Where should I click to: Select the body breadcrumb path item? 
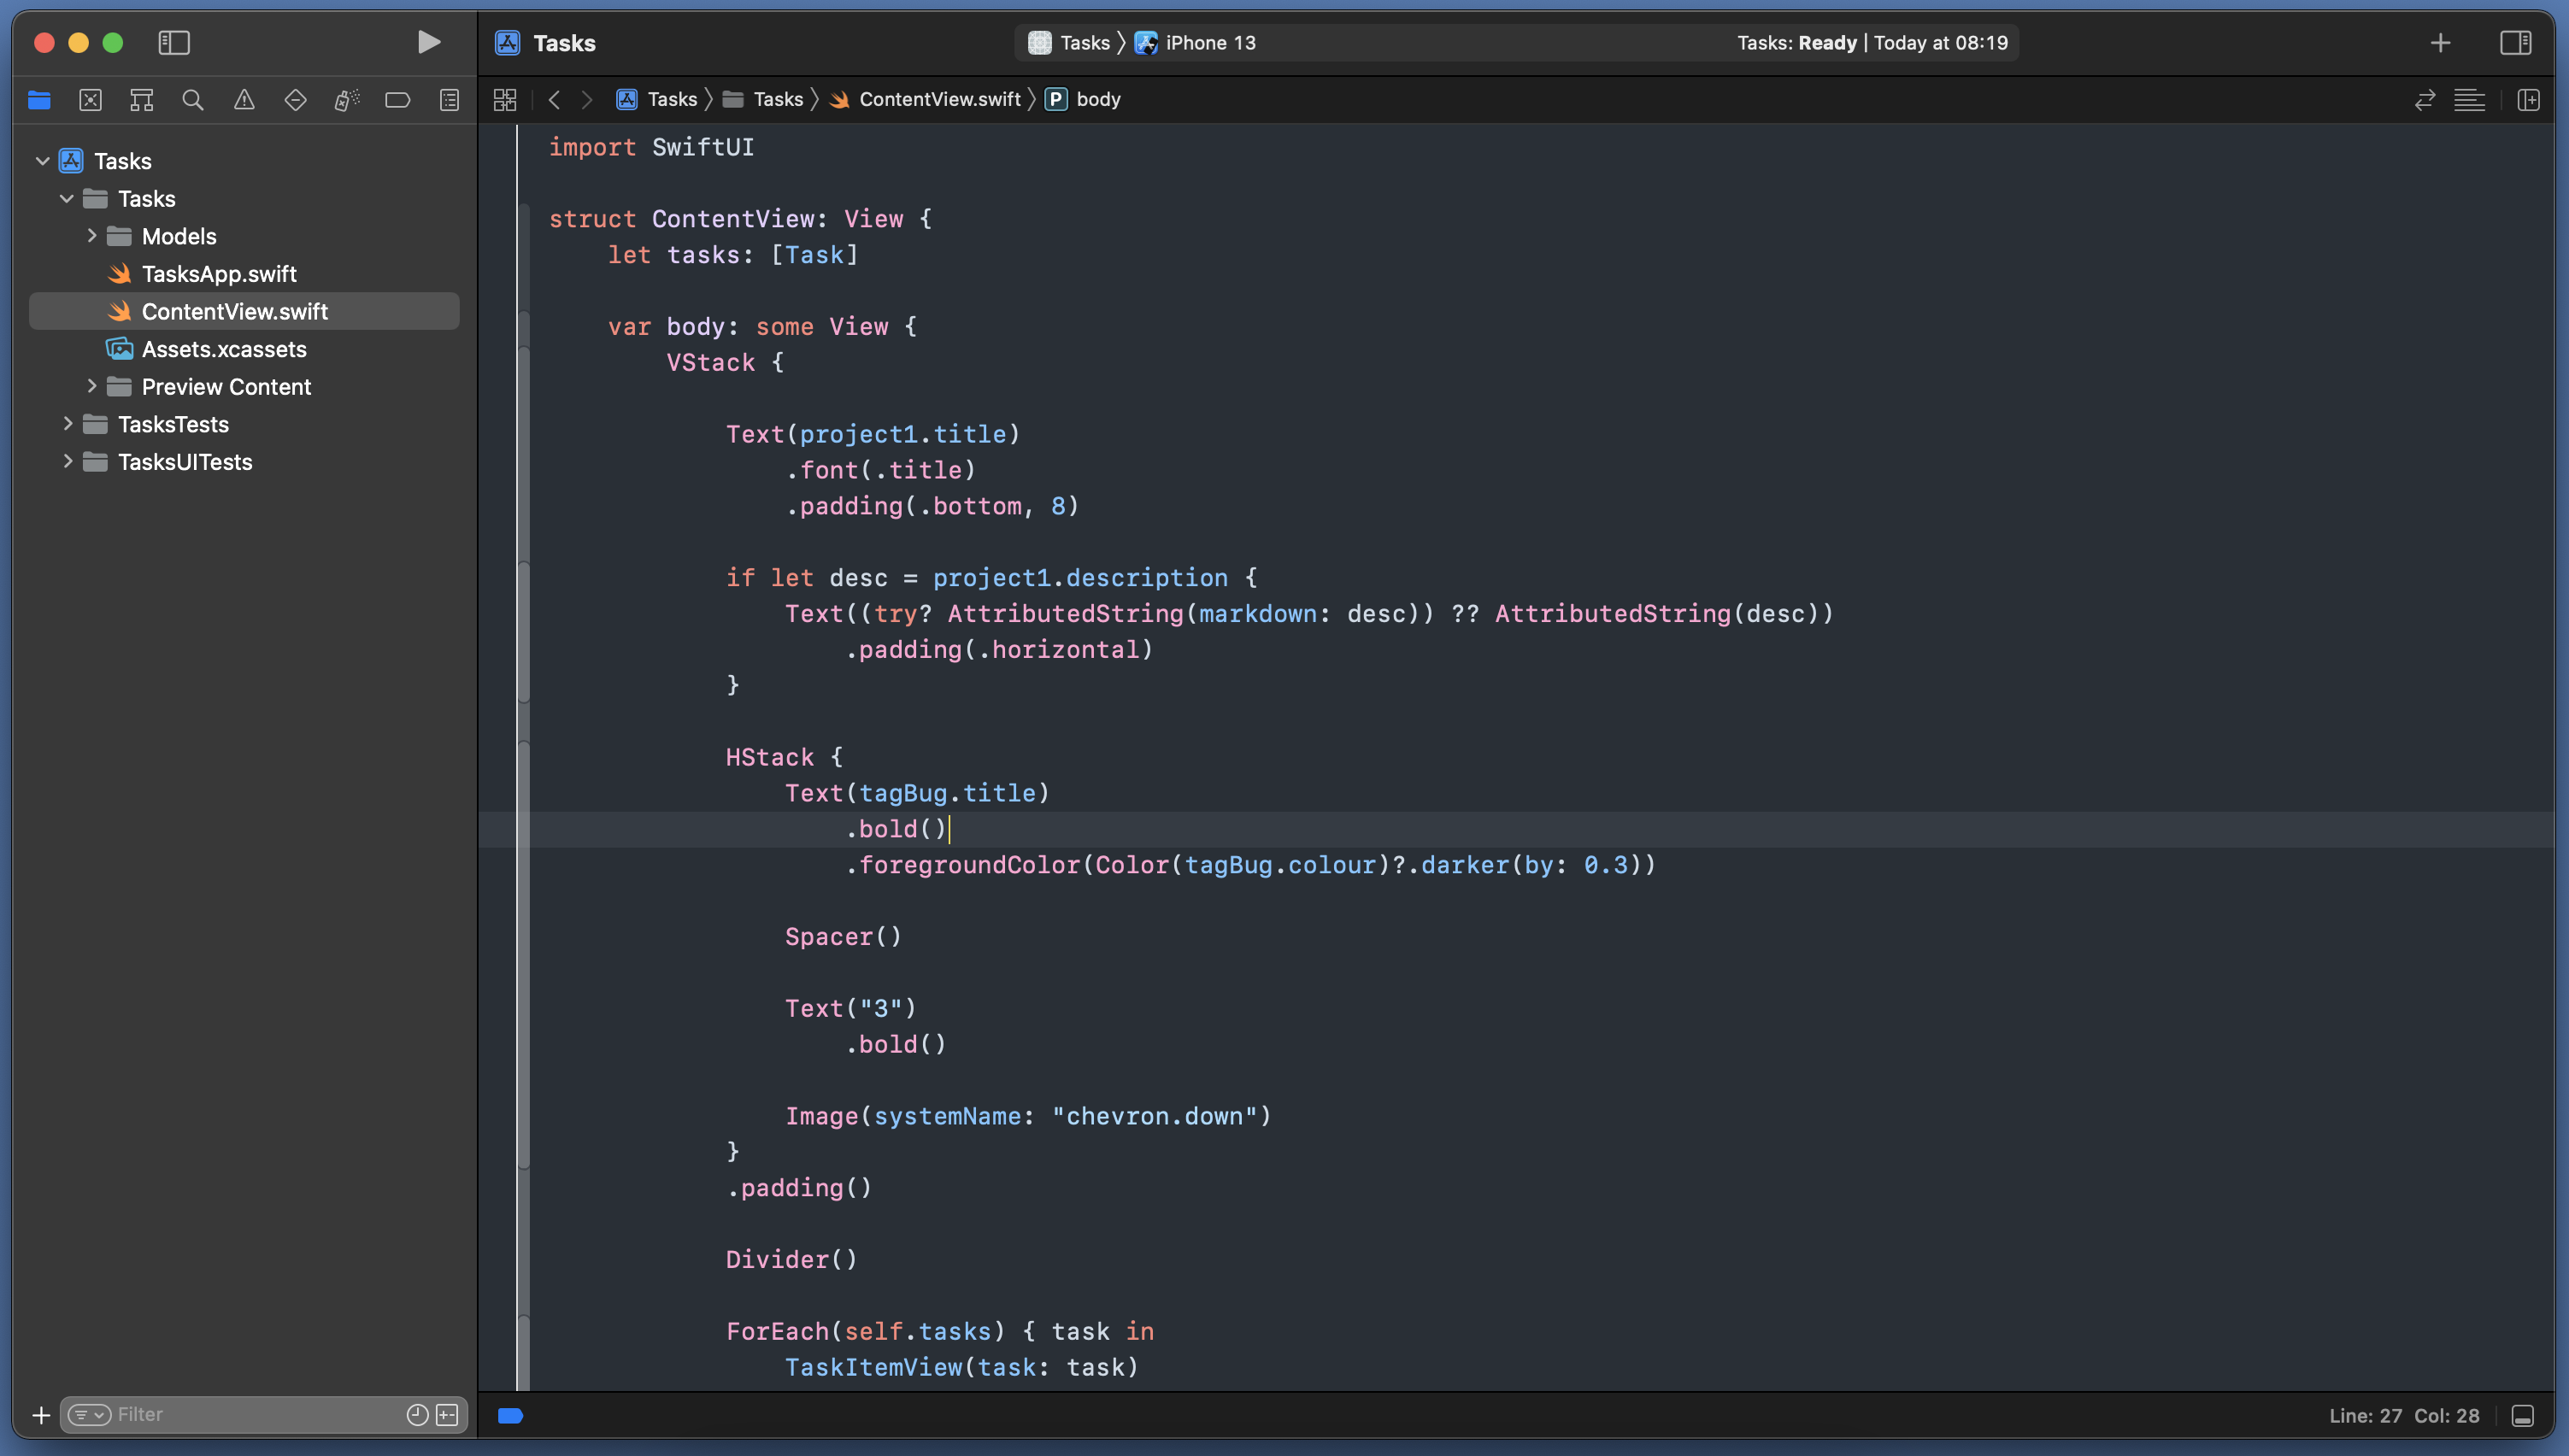1097,99
